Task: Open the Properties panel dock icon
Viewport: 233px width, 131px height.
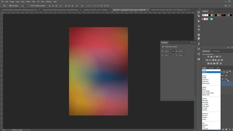Action: pos(199,44)
